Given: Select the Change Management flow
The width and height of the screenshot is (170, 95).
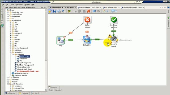Looking at the screenshot, I should click(24, 63).
